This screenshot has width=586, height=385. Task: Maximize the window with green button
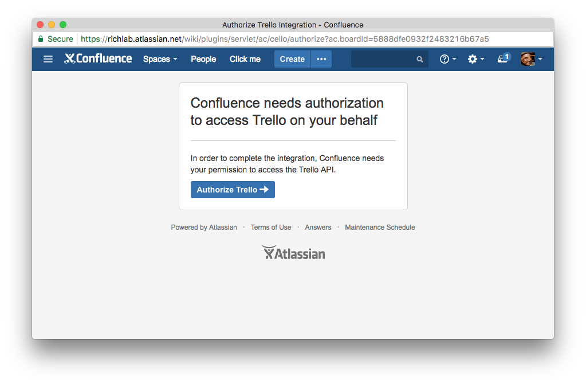point(63,25)
